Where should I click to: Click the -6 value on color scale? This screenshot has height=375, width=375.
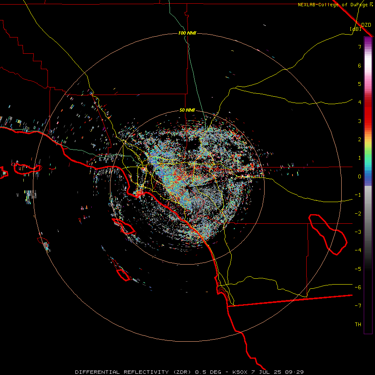click(358, 287)
